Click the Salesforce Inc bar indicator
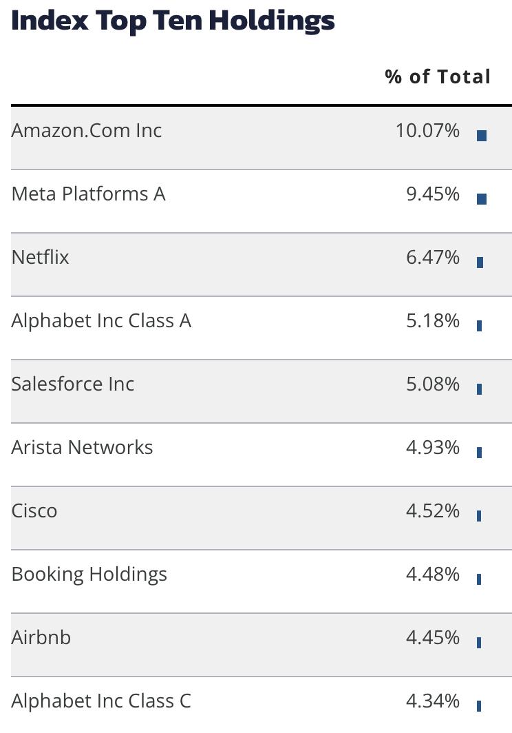The image size is (512, 733). 479,389
